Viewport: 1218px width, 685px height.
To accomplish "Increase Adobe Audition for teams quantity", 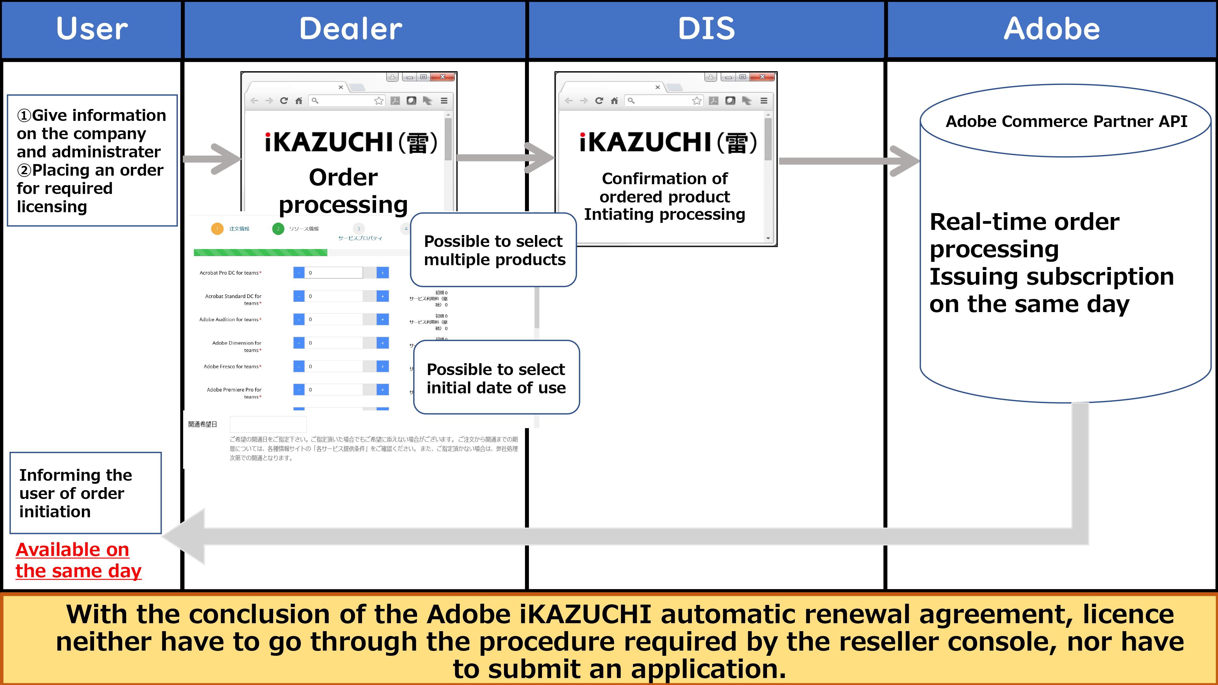I will [382, 320].
